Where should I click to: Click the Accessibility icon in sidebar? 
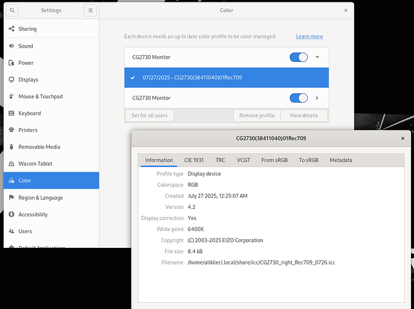[x=11, y=214]
